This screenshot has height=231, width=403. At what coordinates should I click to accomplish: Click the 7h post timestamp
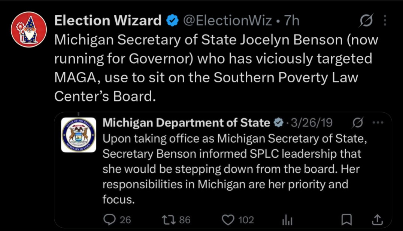[292, 21]
